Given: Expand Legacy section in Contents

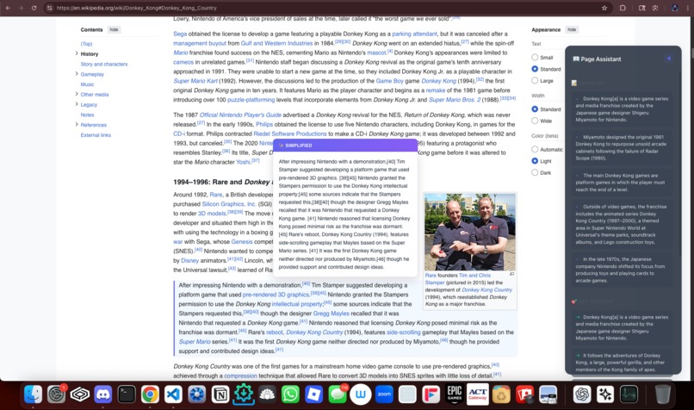Looking at the screenshot, I should (77, 104).
